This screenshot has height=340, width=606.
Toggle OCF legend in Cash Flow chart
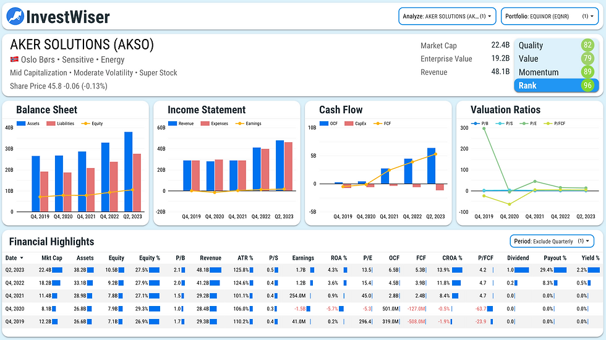328,124
